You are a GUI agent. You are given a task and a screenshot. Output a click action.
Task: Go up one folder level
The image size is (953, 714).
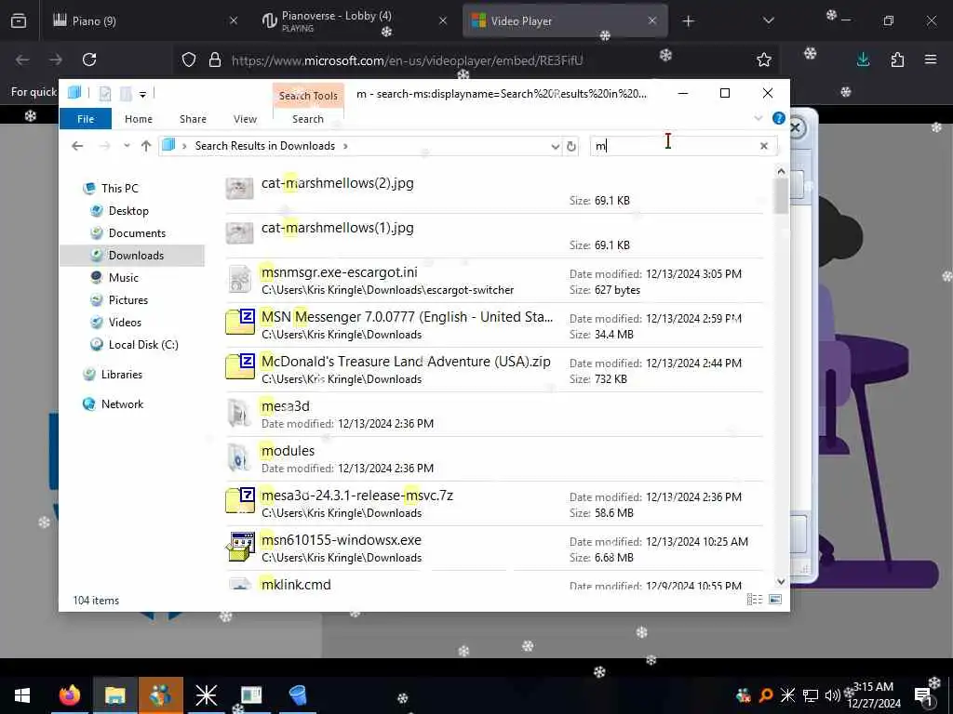[x=146, y=146]
